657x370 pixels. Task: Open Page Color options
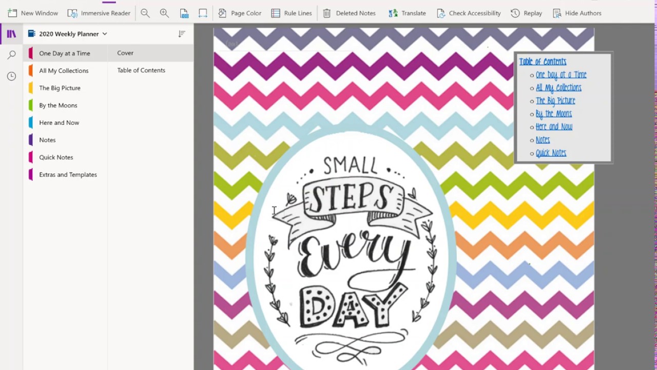point(240,13)
